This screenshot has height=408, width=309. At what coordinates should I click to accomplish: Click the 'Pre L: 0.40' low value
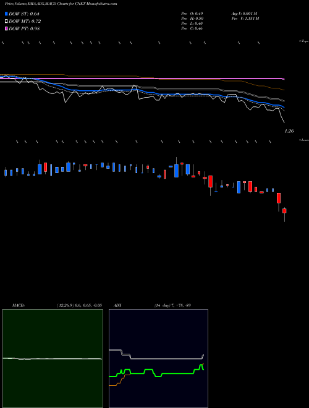point(192,23)
